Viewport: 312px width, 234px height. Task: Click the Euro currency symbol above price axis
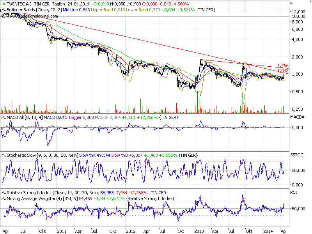292,4
